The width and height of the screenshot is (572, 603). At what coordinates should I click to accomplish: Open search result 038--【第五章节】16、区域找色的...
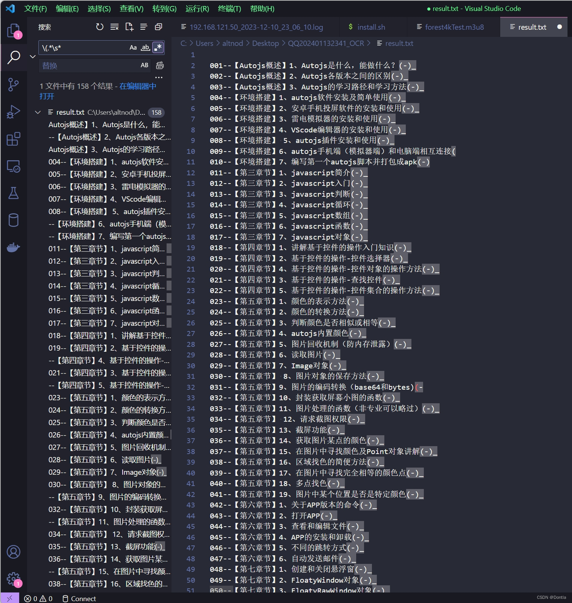pyautogui.click(x=108, y=584)
